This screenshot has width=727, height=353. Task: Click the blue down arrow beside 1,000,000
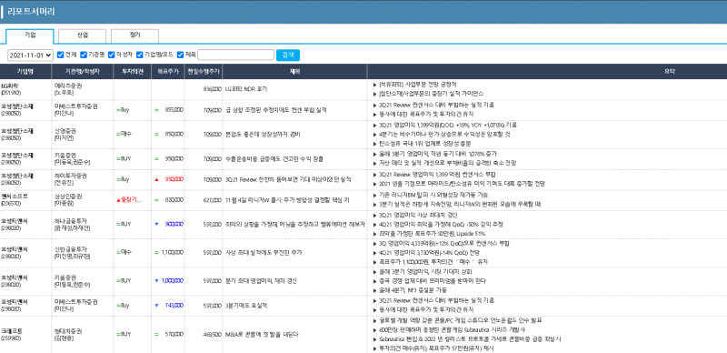pyautogui.click(x=156, y=280)
